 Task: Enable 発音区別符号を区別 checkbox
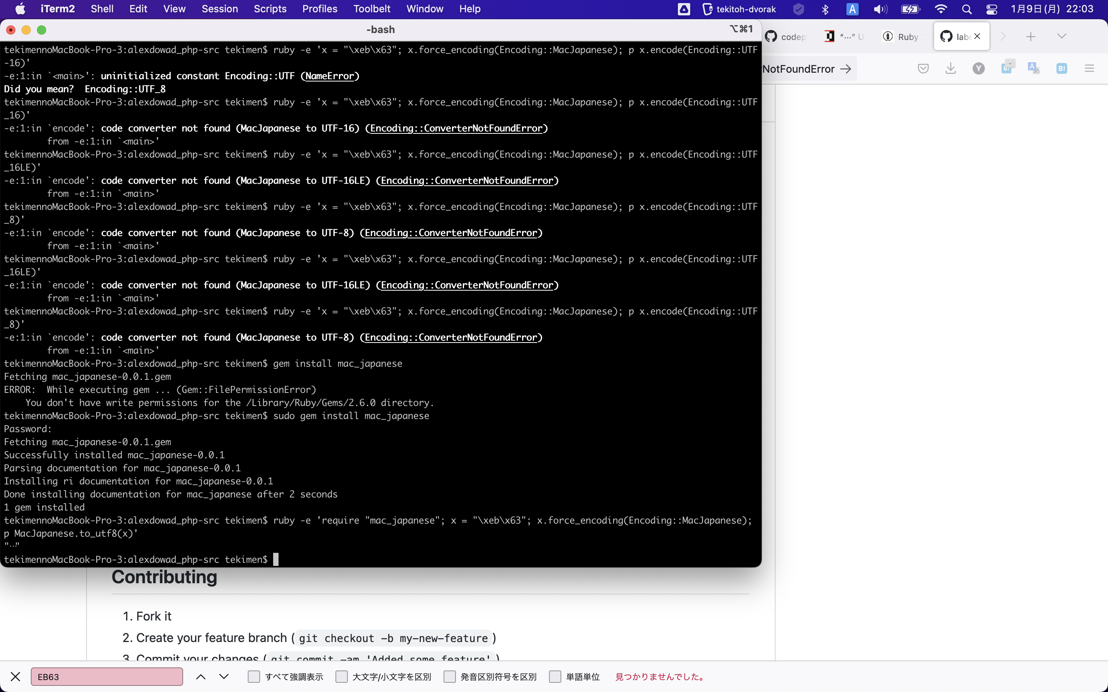[x=450, y=677]
